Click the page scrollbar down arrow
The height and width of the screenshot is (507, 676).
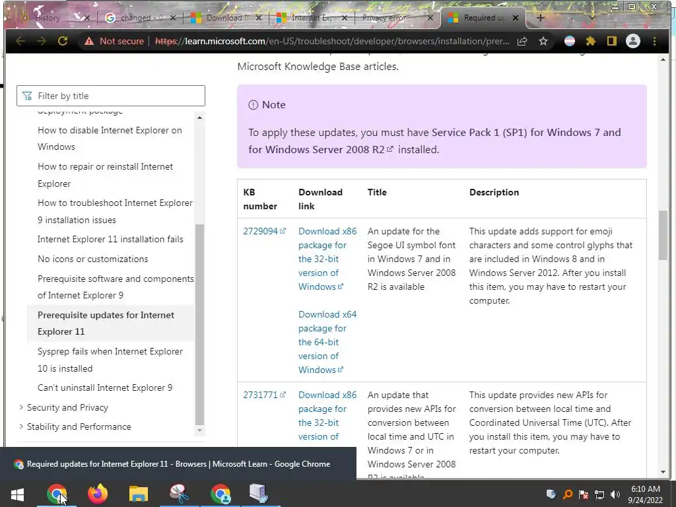point(663,472)
